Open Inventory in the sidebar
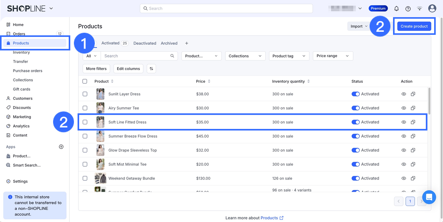This screenshot has height=222, width=443. click(x=21, y=53)
